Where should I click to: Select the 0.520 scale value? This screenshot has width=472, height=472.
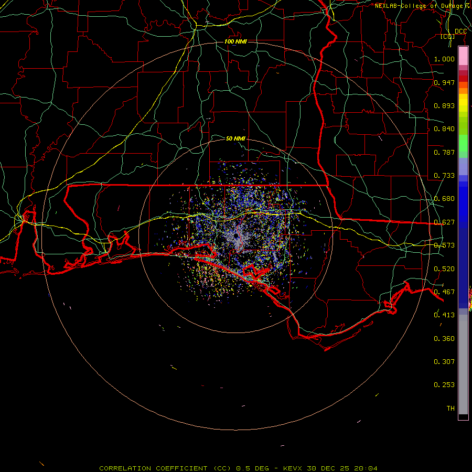[444, 269]
